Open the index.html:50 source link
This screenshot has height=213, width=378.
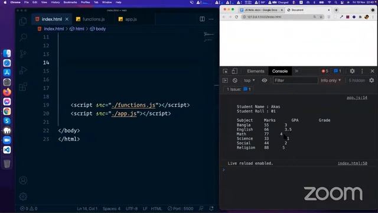tap(353, 163)
